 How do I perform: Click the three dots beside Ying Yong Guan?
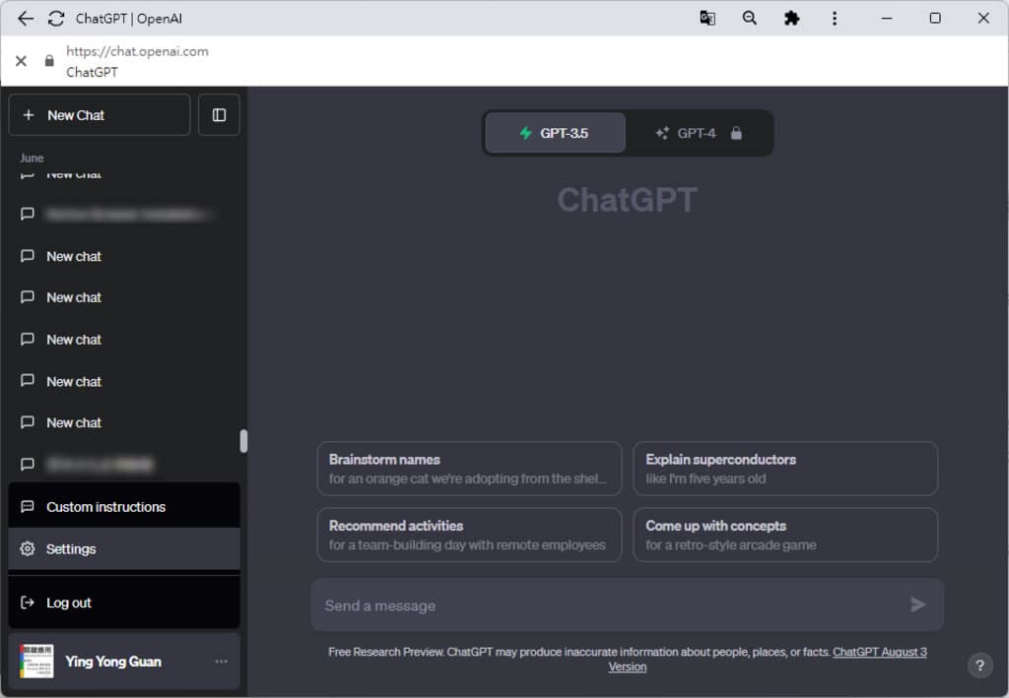(x=221, y=662)
